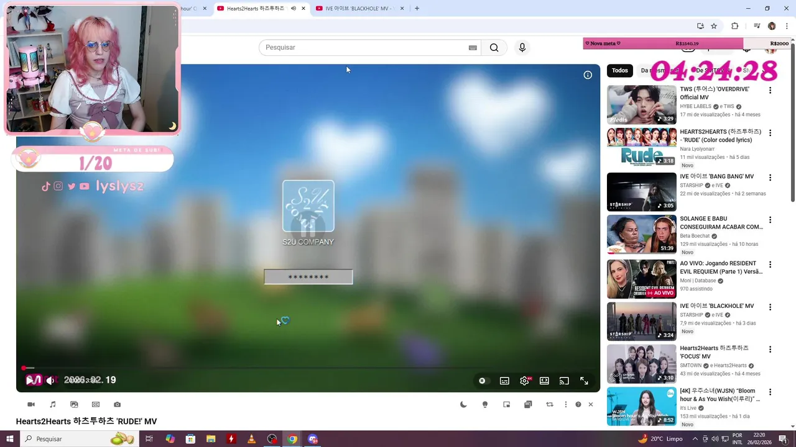
Task: Open options menu for SOLANGE E BABU video
Action: click(770, 220)
